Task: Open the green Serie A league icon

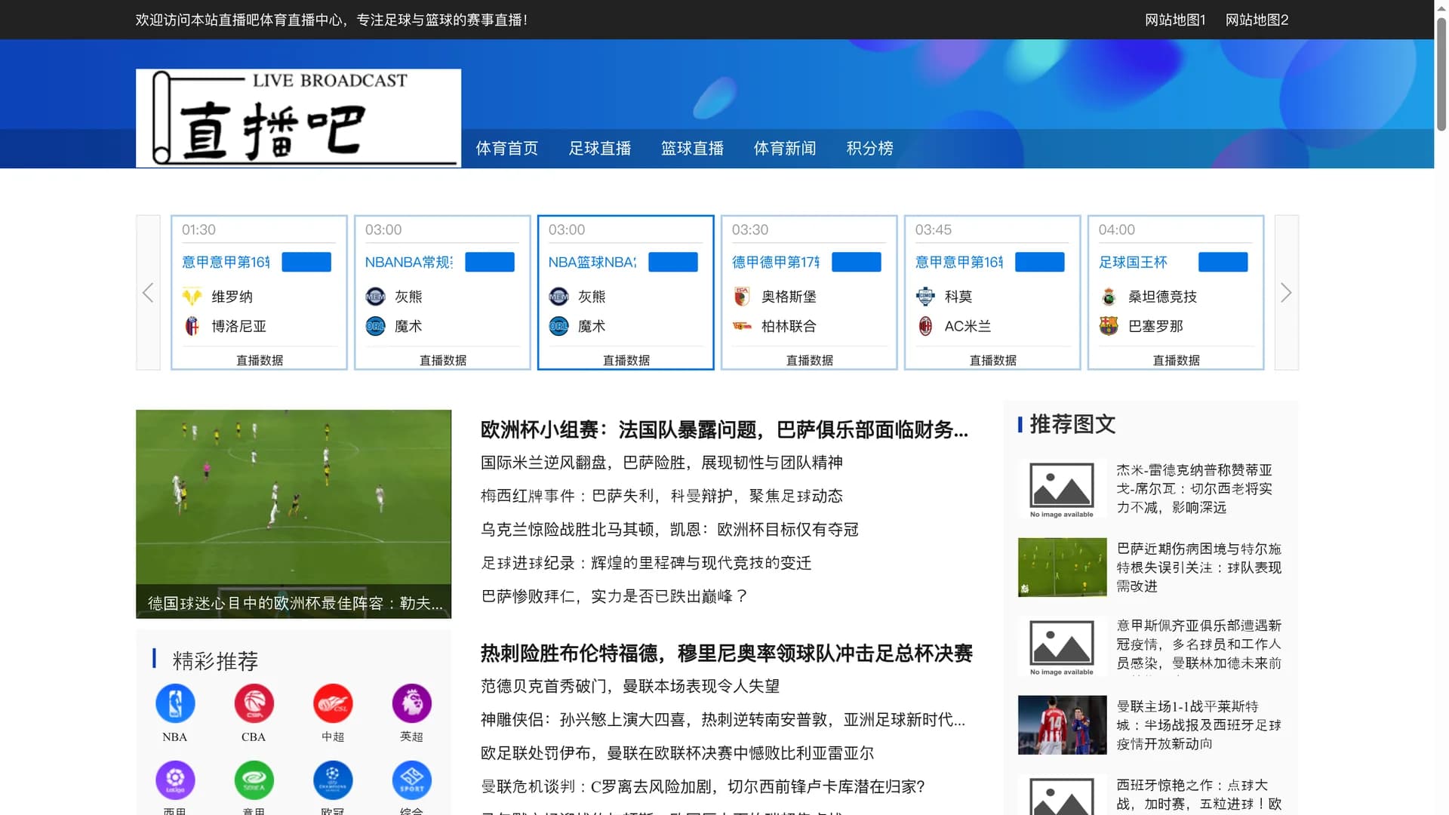Action: [254, 780]
